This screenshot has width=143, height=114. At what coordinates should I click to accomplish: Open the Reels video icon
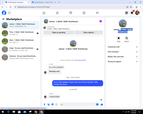coord(71,13)
